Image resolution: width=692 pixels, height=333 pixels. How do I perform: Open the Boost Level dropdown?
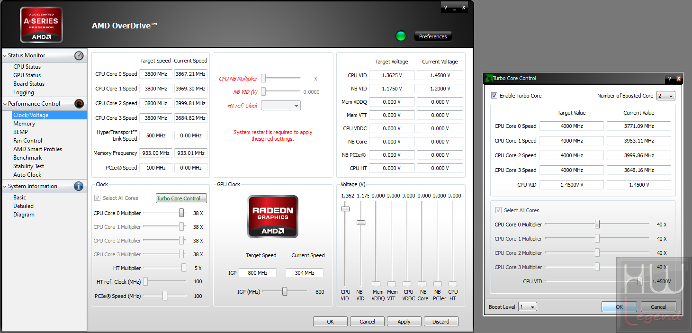(528, 307)
